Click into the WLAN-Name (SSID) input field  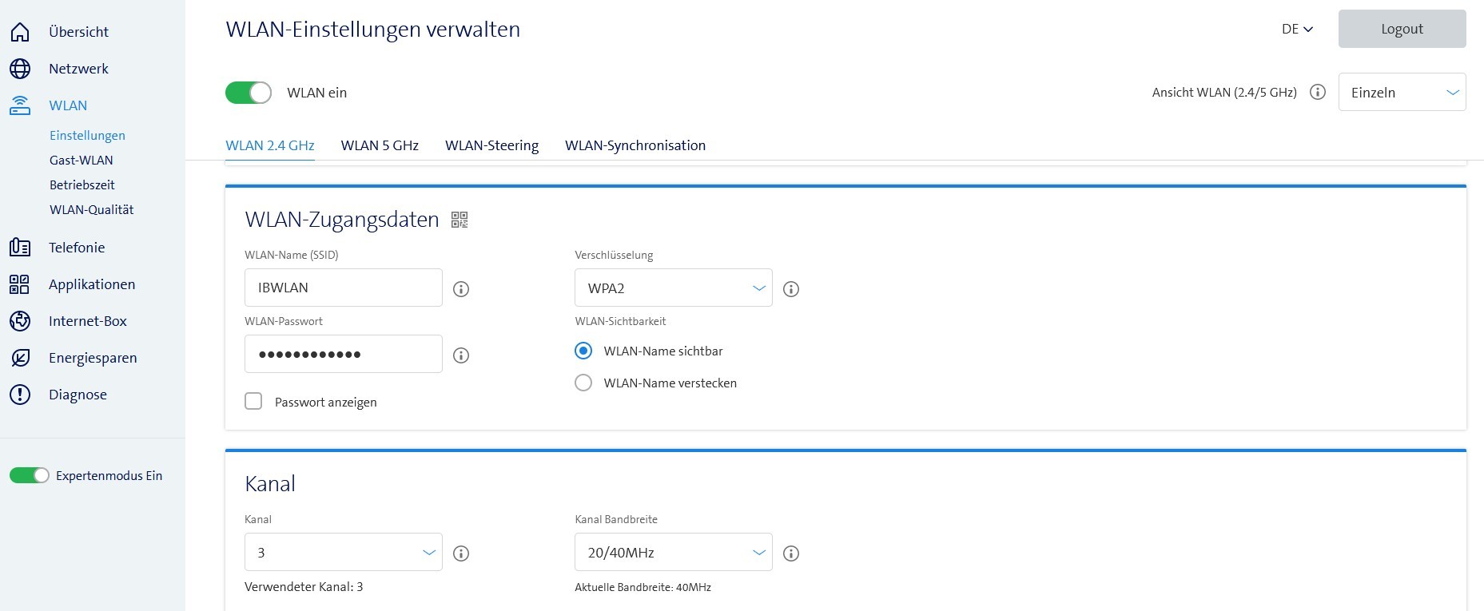tap(343, 288)
